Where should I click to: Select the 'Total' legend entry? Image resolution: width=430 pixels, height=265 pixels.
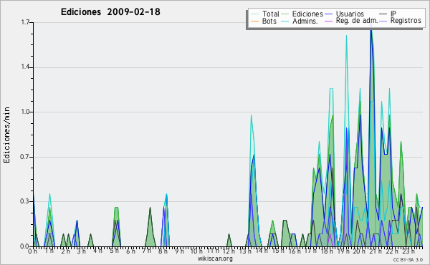tap(271, 14)
